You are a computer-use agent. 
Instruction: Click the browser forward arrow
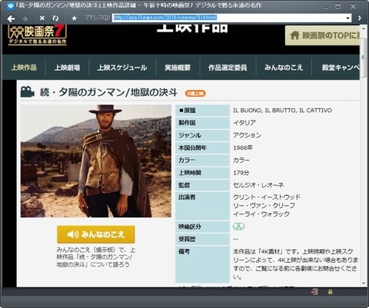point(25,18)
